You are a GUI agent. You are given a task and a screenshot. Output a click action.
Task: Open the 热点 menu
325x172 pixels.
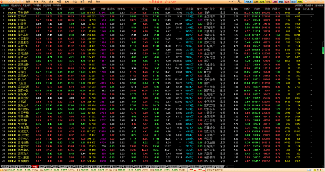(98, 1)
